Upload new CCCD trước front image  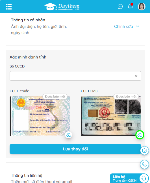(68, 135)
